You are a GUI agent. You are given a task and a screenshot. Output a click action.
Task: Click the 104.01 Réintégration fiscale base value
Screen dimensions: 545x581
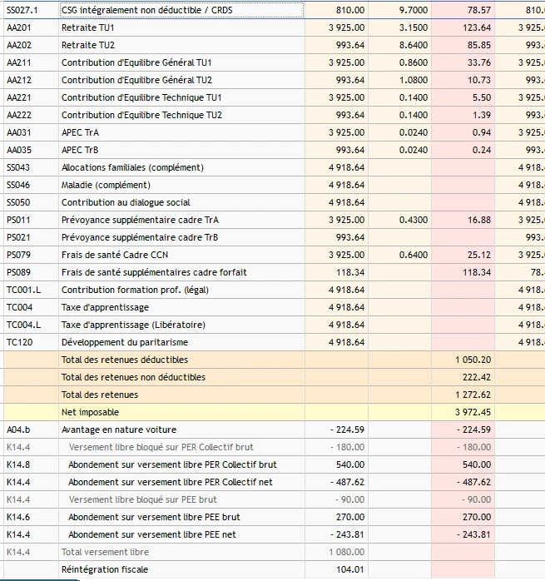click(351, 569)
